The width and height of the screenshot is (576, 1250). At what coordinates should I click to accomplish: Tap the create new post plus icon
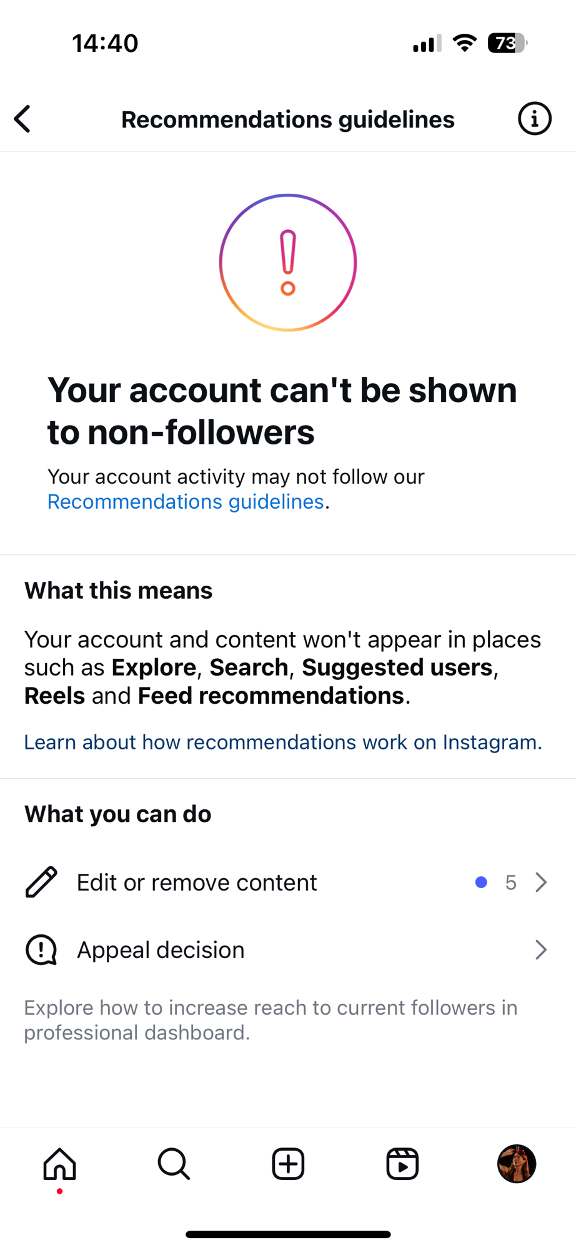[x=288, y=1164]
